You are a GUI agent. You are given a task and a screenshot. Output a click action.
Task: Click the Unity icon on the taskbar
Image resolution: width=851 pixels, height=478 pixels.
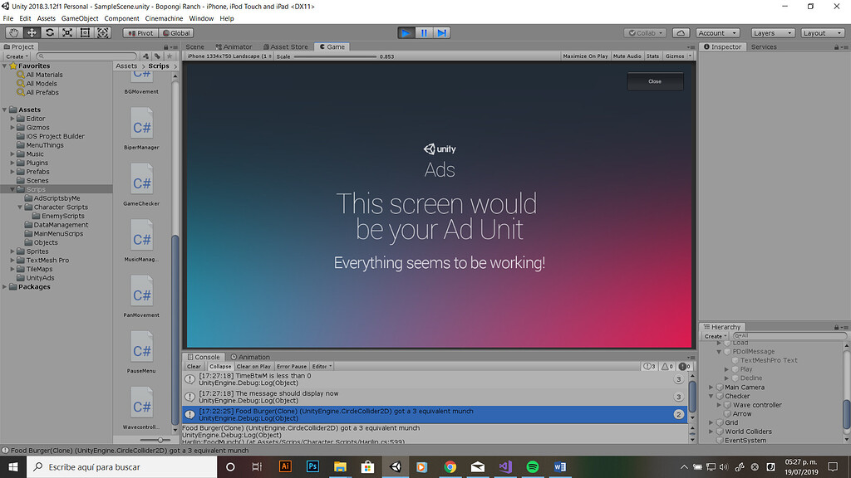click(395, 466)
